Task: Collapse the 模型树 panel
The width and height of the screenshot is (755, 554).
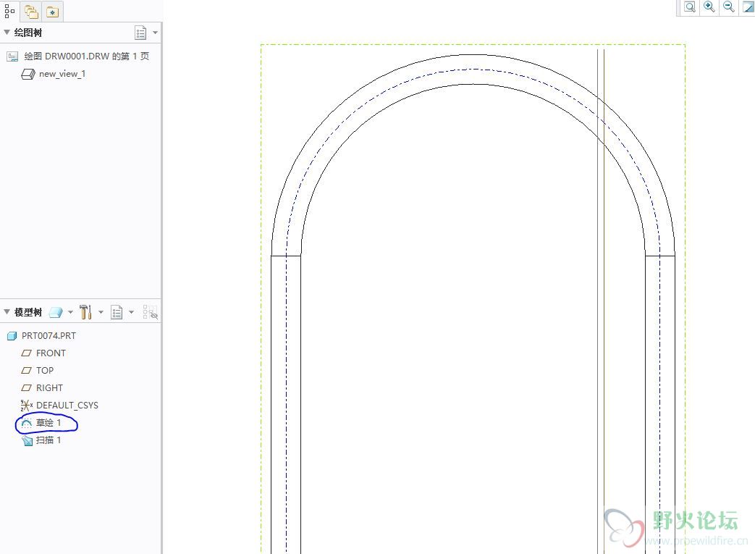Action: 7,311
